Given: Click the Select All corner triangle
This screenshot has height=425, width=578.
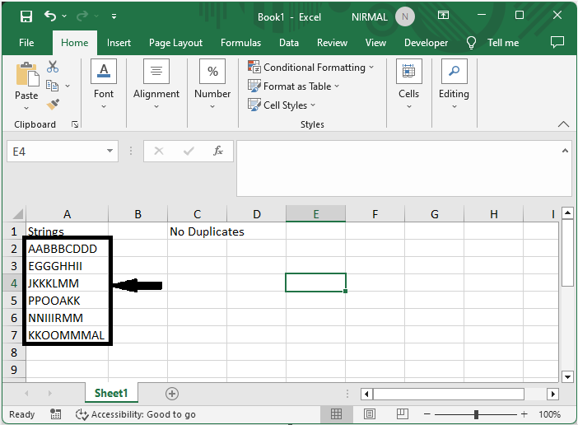Looking at the screenshot, I should [x=17, y=214].
